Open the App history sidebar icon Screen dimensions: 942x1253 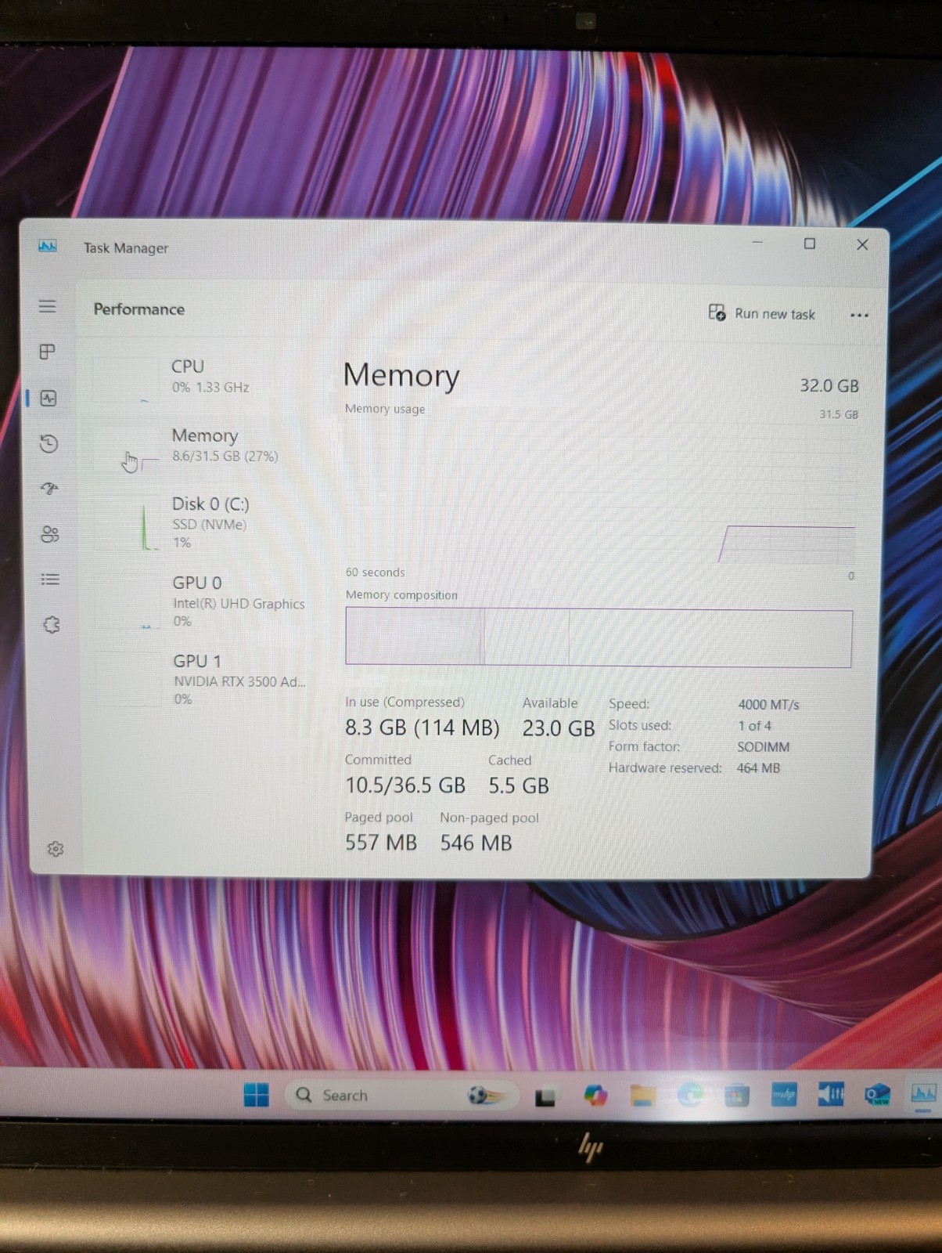49,444
